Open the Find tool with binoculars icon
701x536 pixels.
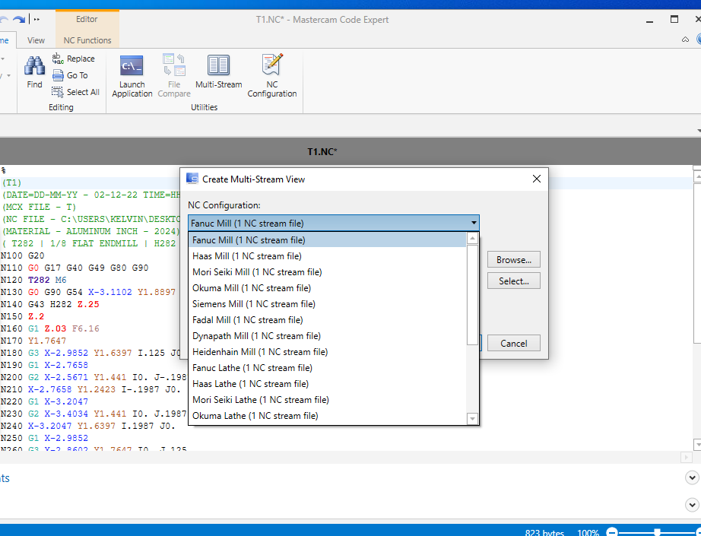(34, 72)
